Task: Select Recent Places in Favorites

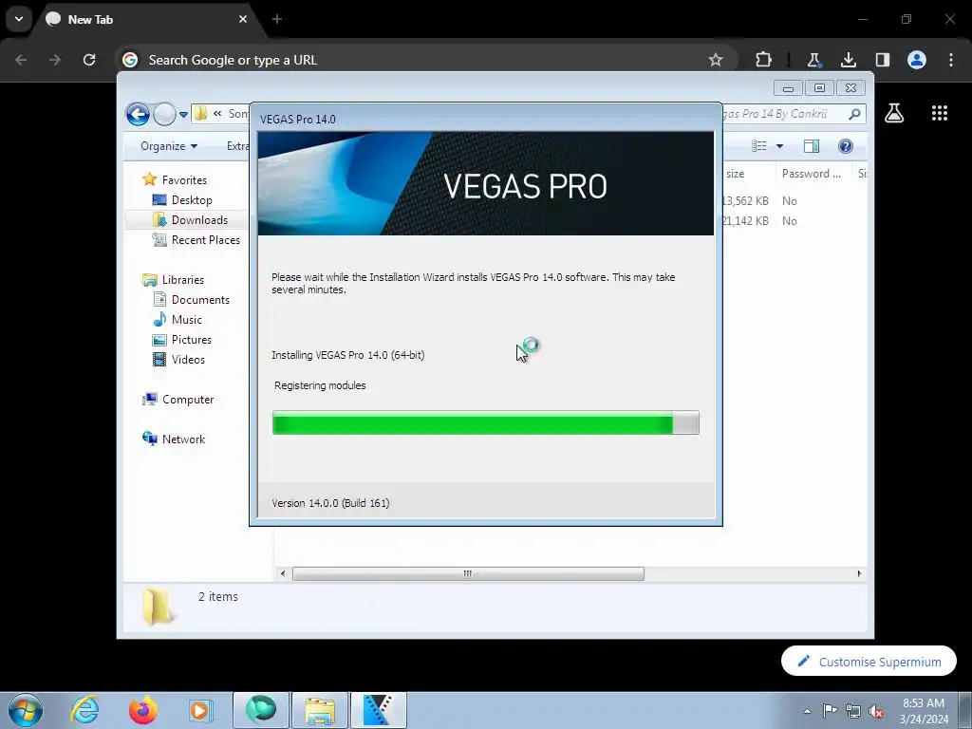Action: click(x=205, y=240)
